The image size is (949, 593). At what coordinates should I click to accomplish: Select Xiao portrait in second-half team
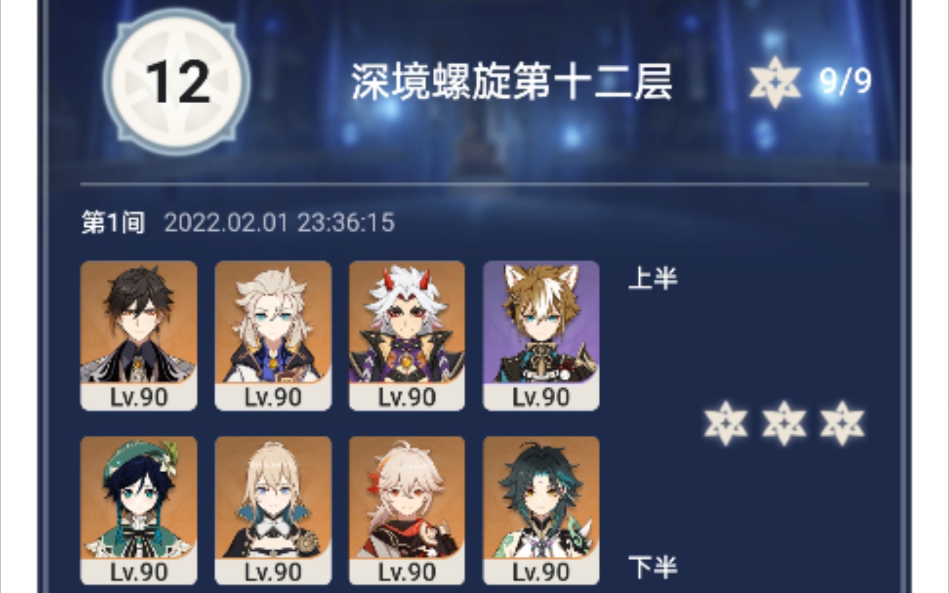(x=541, y=511)
